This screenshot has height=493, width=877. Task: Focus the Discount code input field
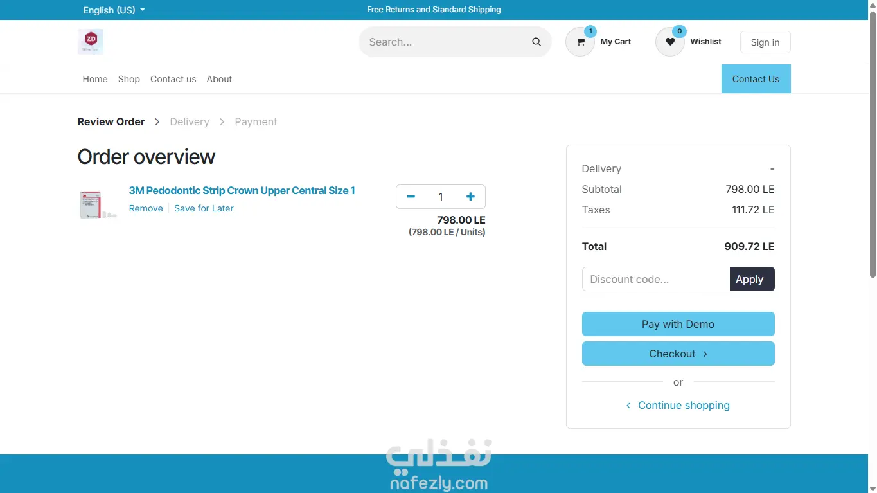pos(656,279)
